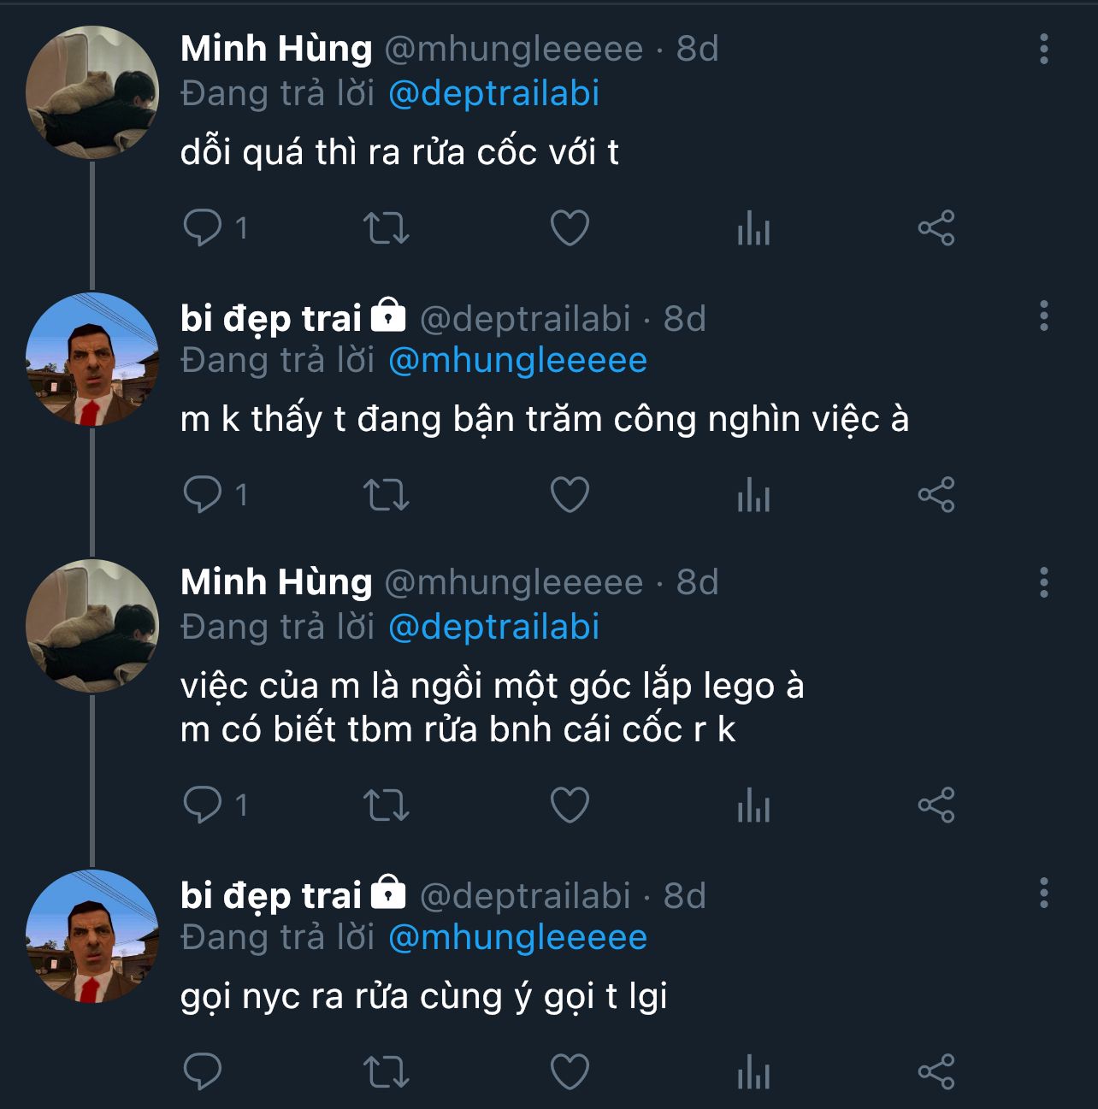
Task: Share the "gọi nyc ra rửa cùng" tweet
Action: coord(936,1072)
